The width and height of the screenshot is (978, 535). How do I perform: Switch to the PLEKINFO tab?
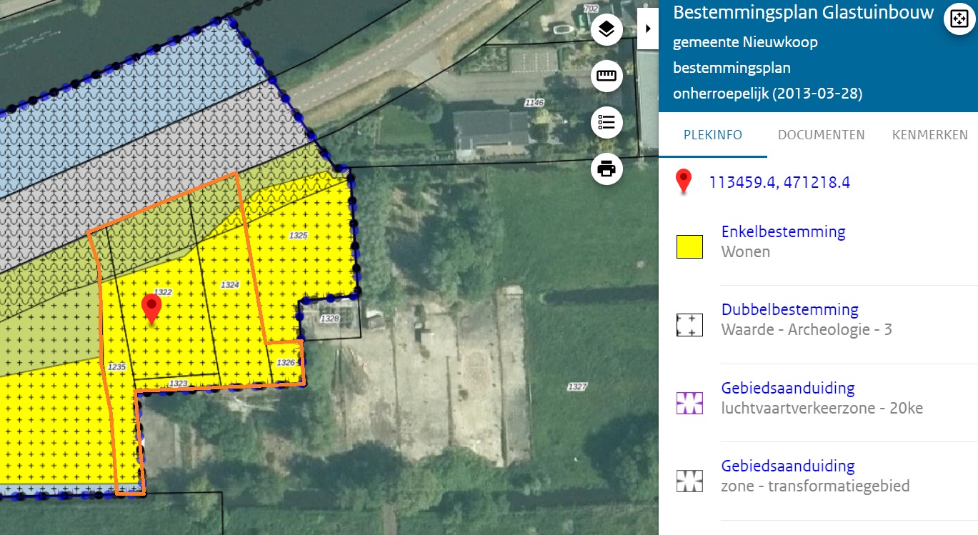click(x=712, y=135)
